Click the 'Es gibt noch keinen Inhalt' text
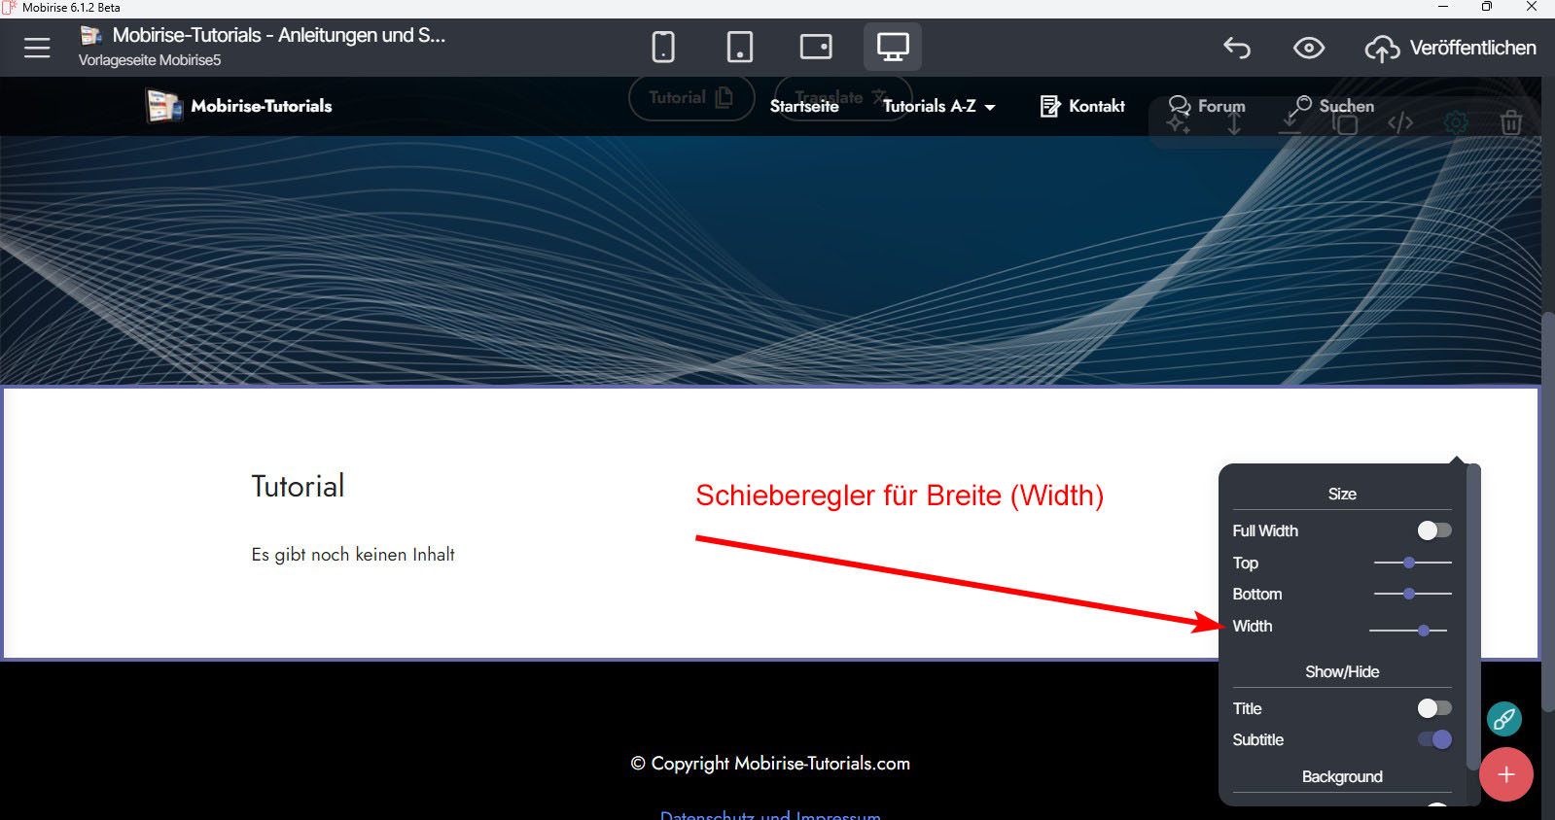This screenshot has height=820, width=1555. (353, 555)
